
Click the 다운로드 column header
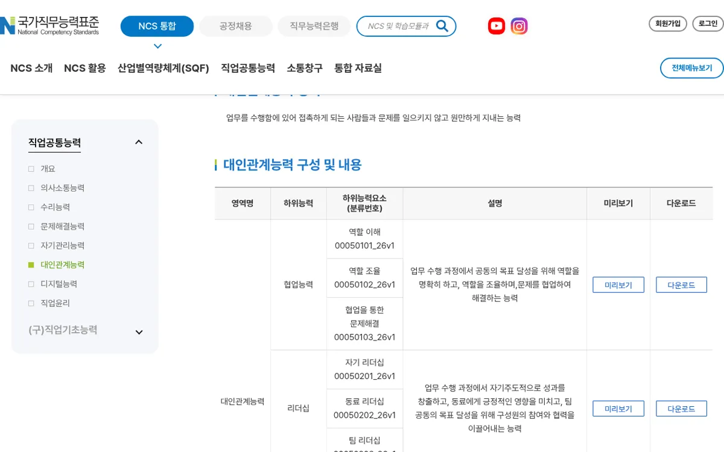tap(681, 203)
